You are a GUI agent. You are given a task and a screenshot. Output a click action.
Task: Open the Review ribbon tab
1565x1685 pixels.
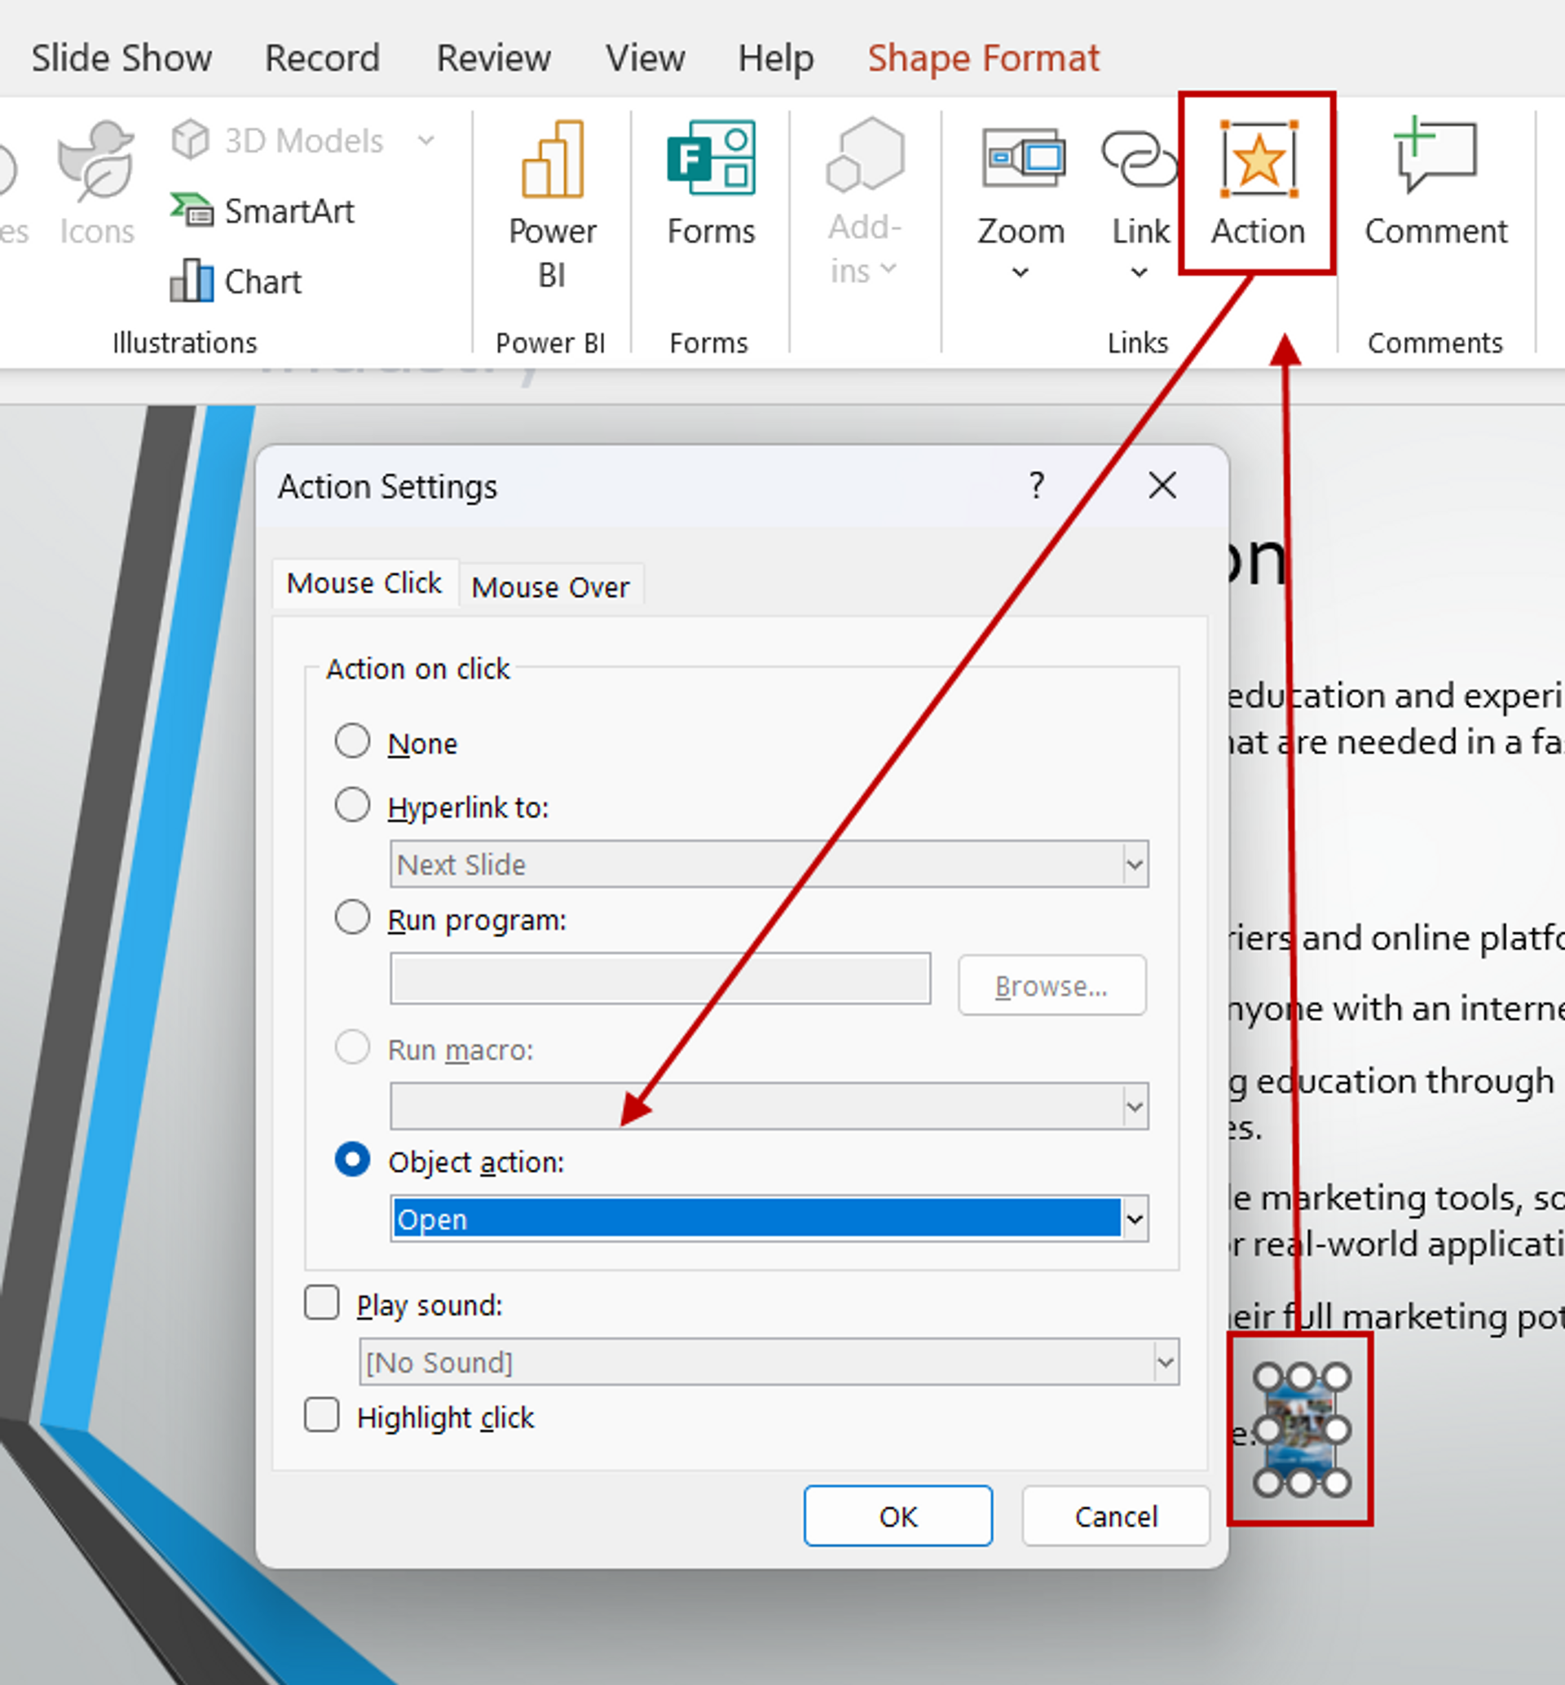tap(494, 59)
